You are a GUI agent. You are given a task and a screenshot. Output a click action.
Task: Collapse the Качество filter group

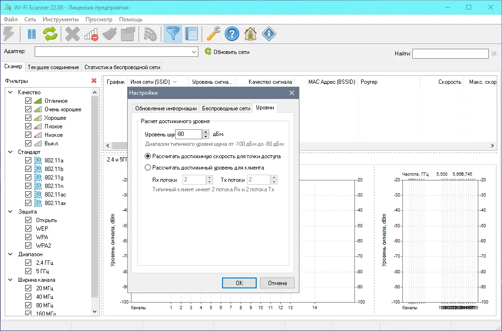(10, 92)
